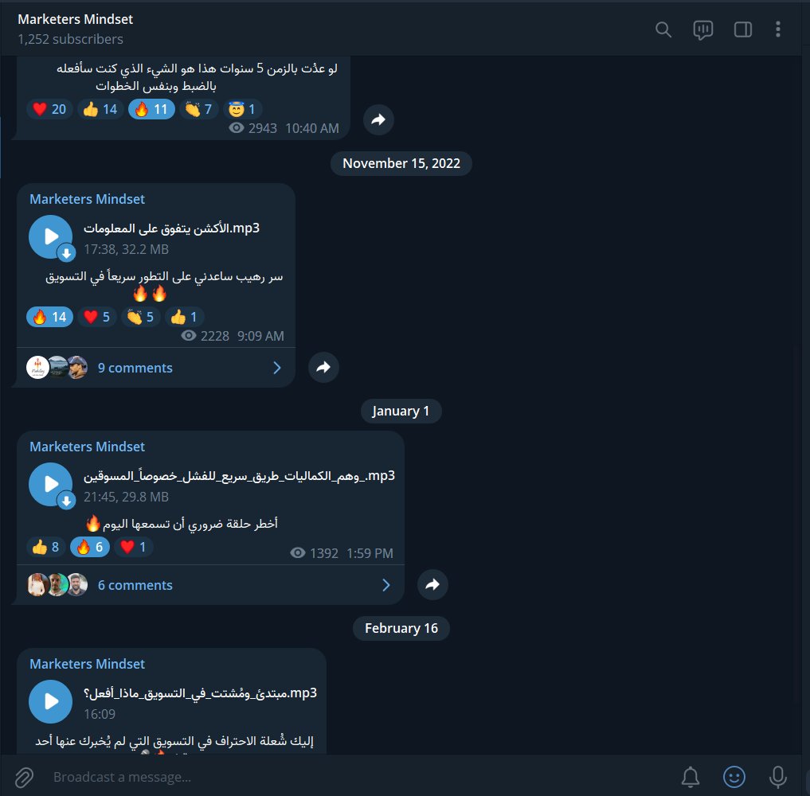Jump to the November 15, 2022 date badge

pos(401,163)
